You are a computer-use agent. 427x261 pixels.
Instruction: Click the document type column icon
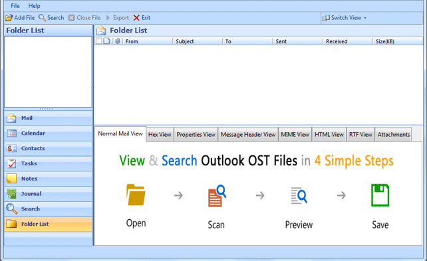tap(106, 41)
